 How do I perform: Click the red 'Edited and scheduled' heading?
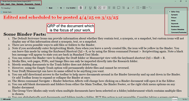tap(61, 17)
